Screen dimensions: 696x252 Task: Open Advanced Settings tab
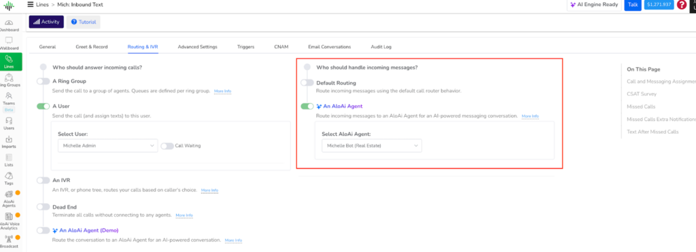(198, 47)
